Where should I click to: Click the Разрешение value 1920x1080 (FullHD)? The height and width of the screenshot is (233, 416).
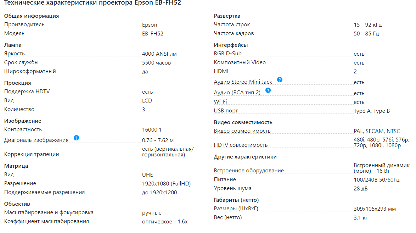166,184
